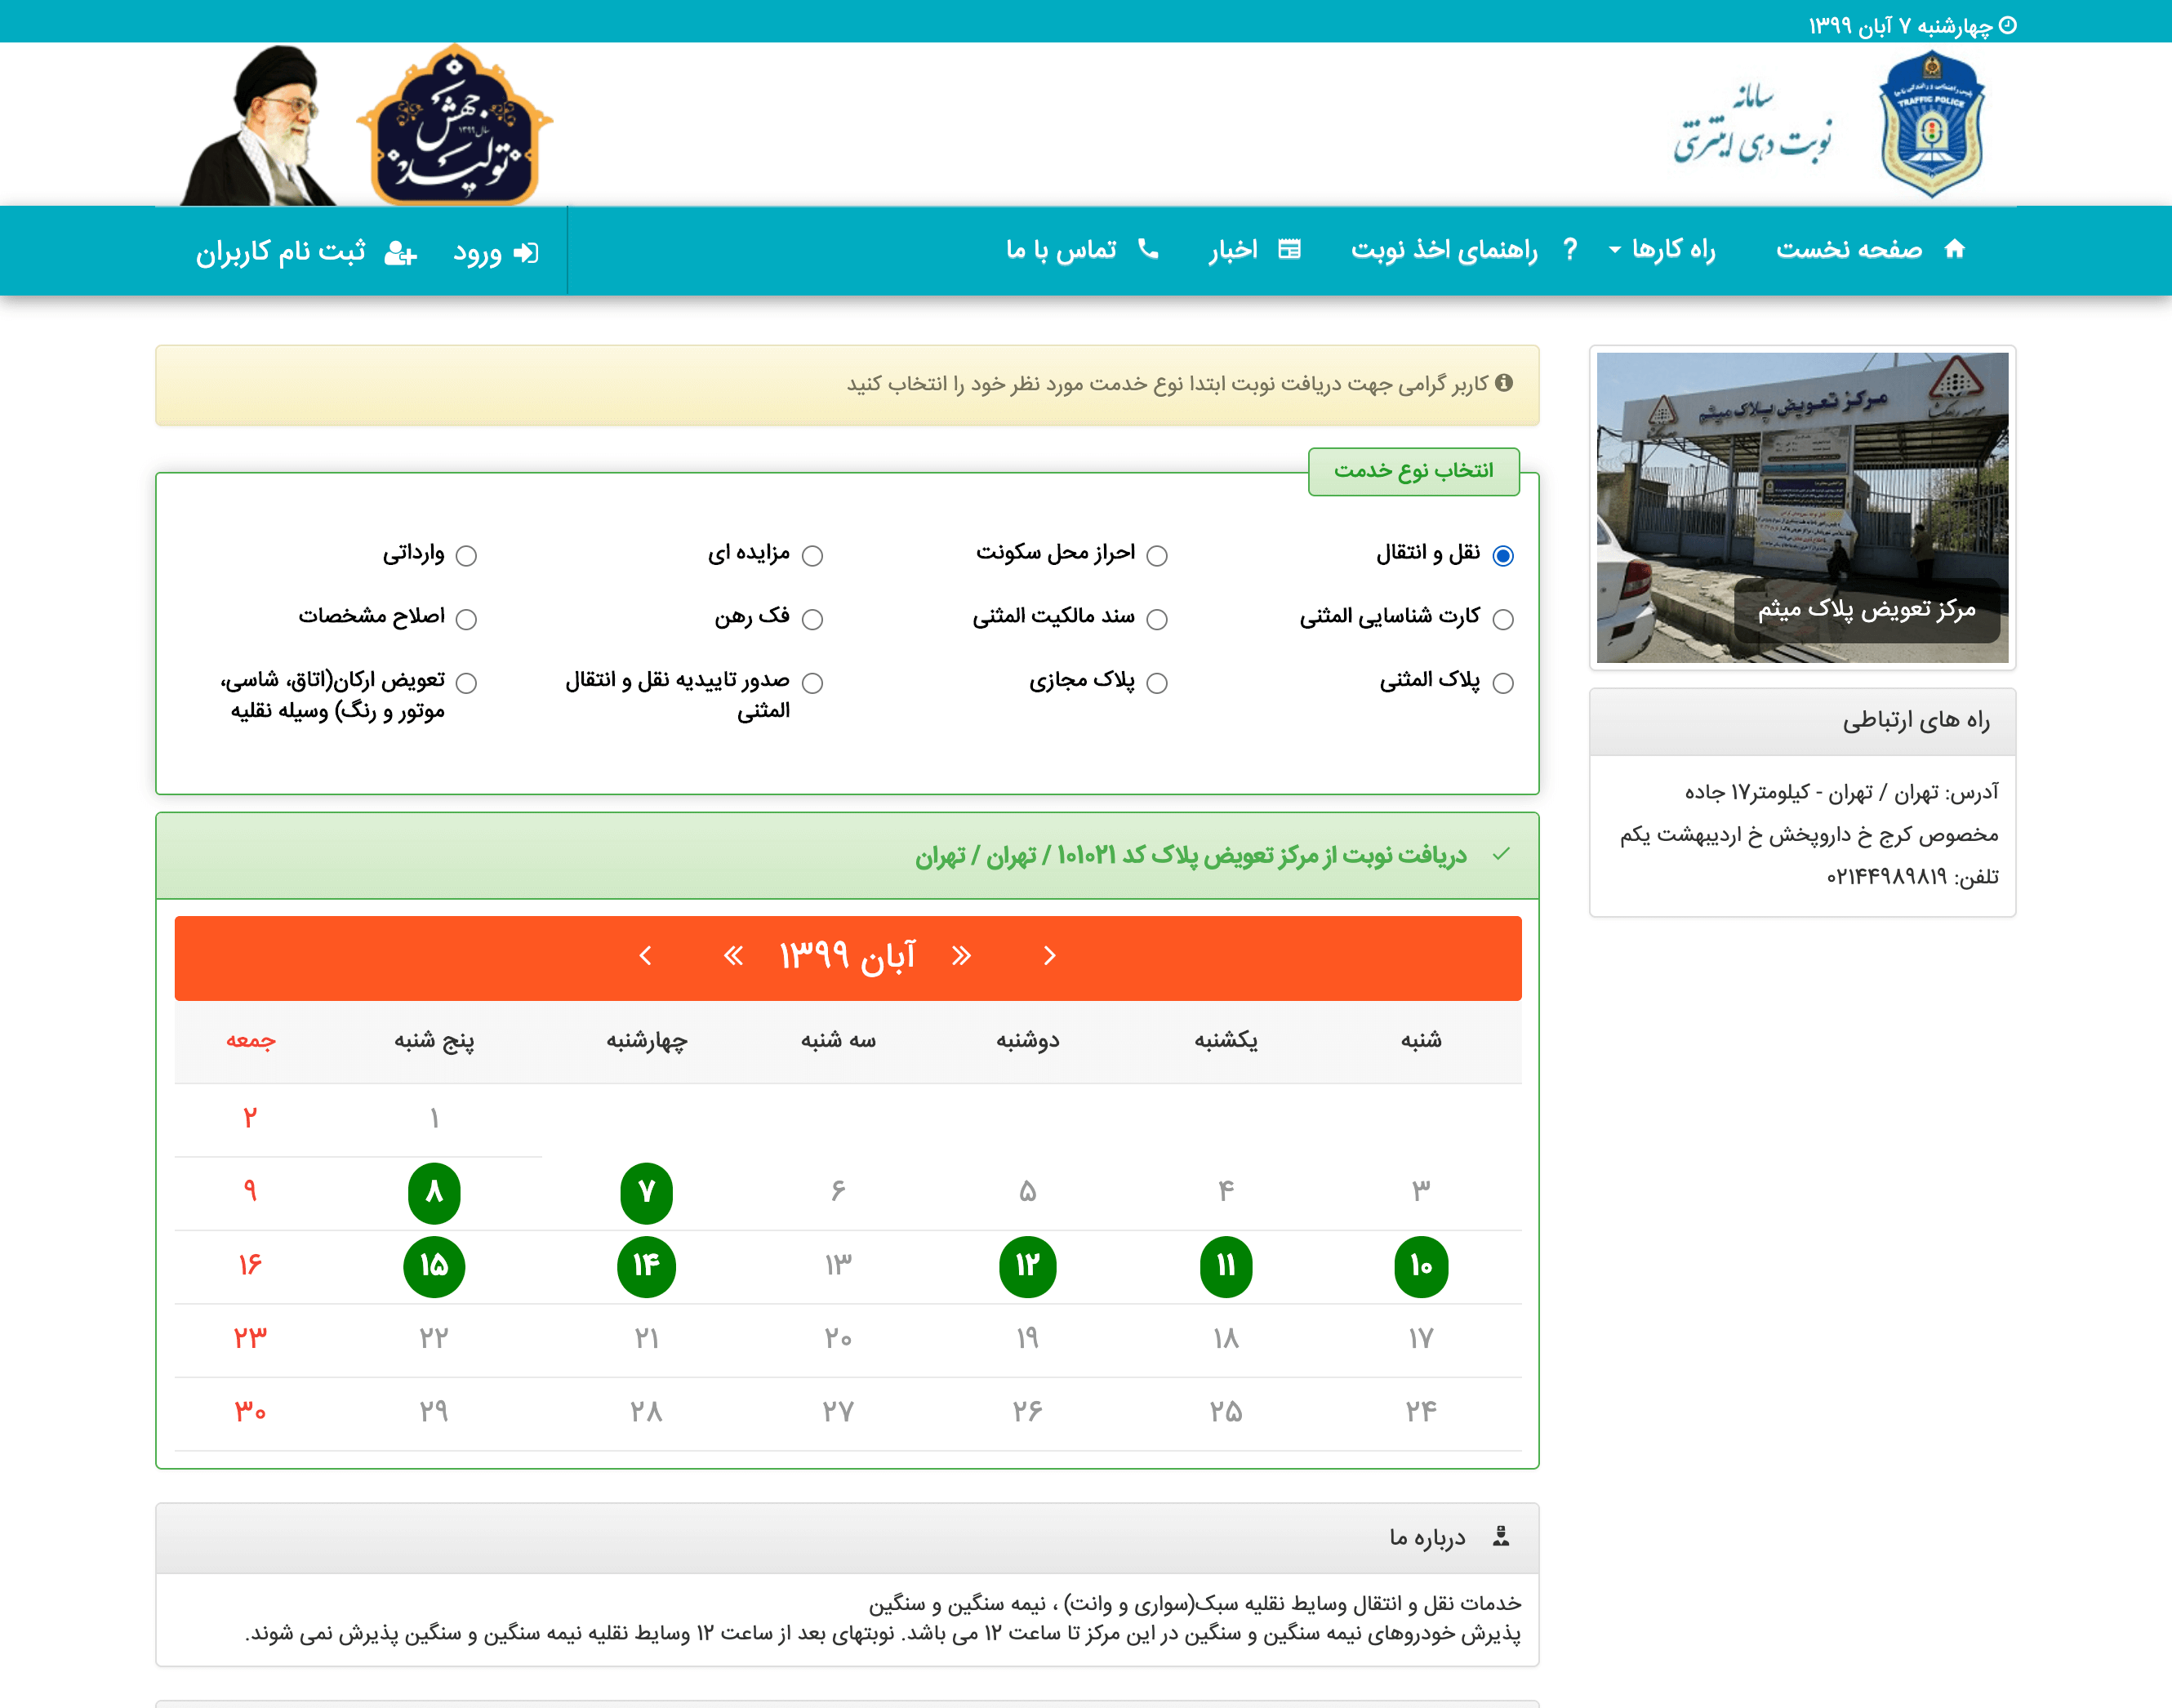Viewport: 2172px width, 1708px height.
Task: Click the single left chevron in the calendar header
Action: click(645, 956)
